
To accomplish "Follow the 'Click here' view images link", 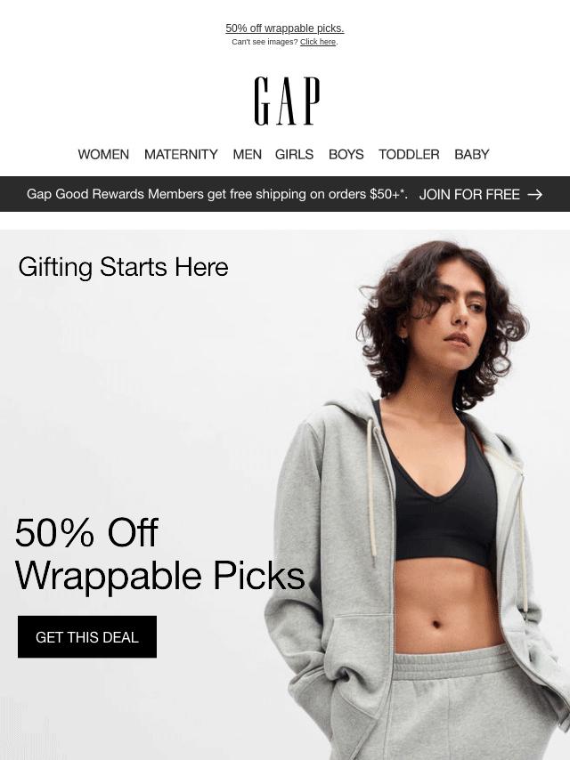I will click(318, 42).
